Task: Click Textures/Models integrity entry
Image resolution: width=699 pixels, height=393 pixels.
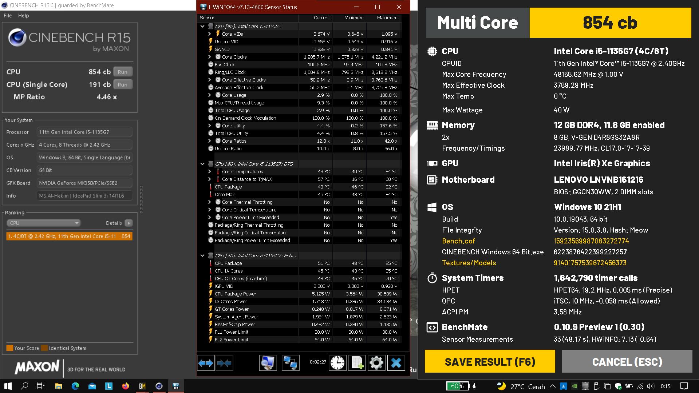Action: coord(469,263)
